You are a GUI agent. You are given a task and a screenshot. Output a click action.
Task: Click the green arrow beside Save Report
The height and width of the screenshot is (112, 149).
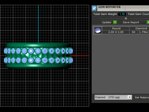148,22
